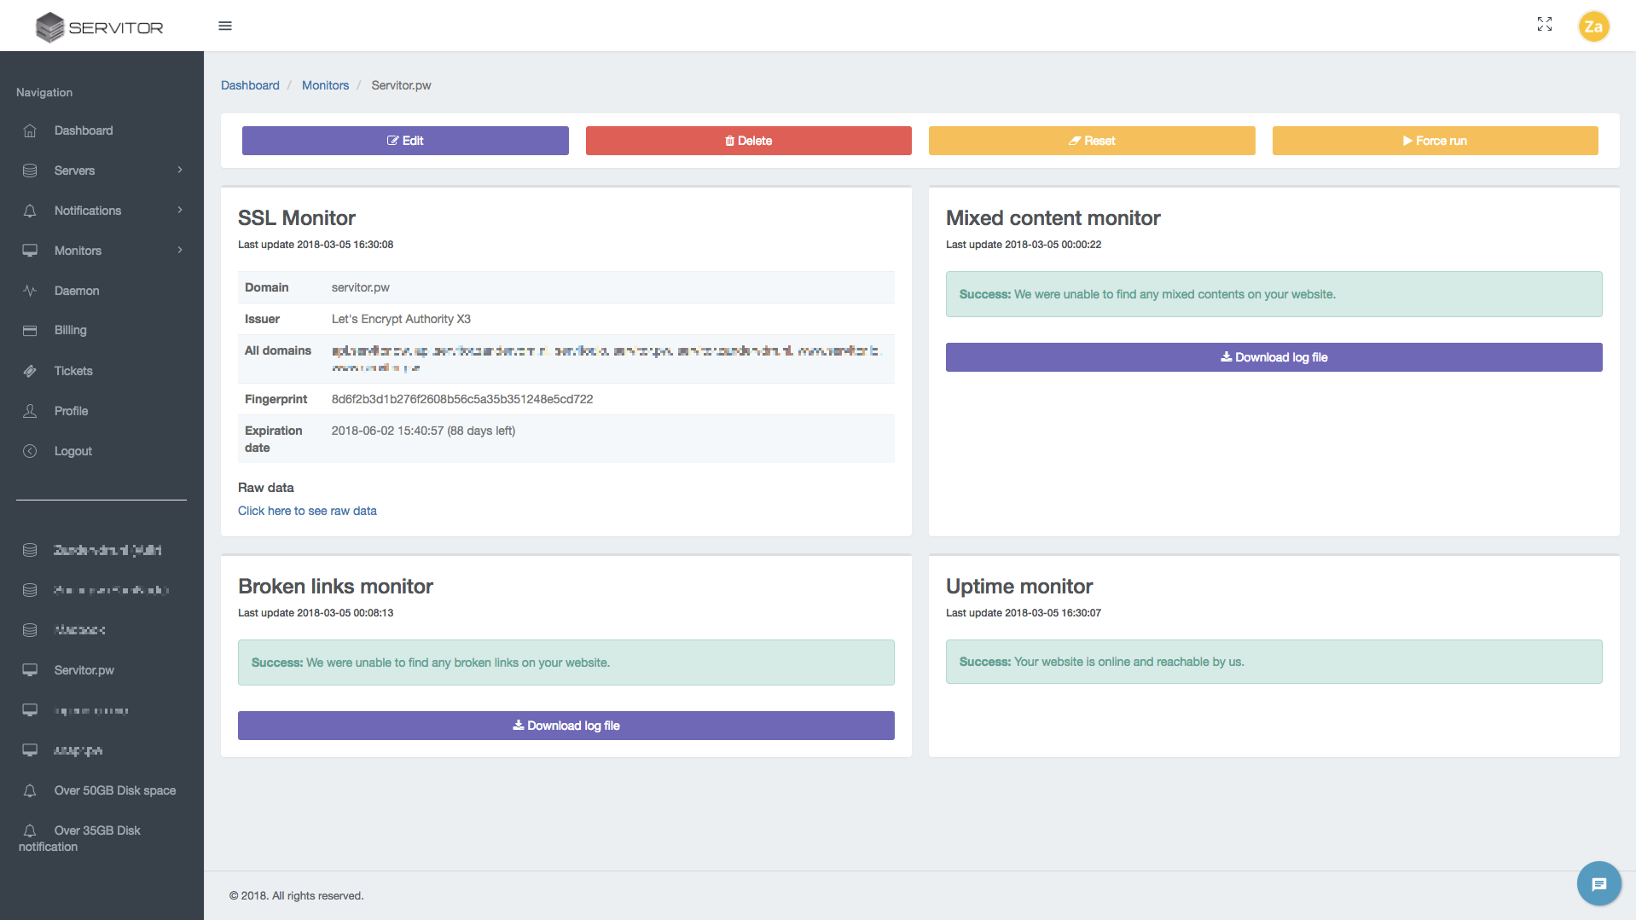
Task: Click the Servitor logo
Action: pos(99,27)
